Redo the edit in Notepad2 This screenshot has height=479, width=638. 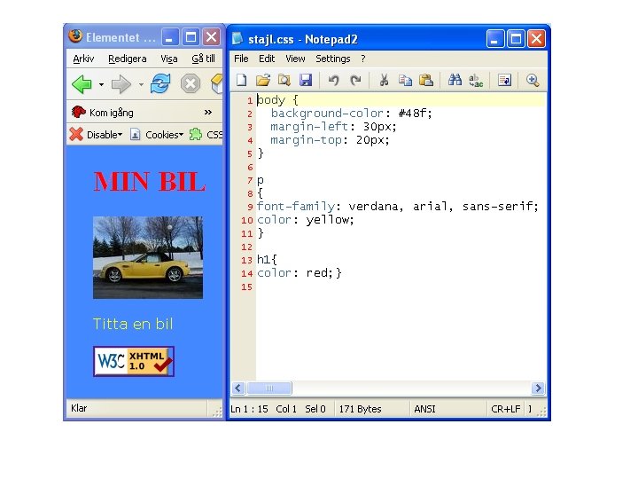(355, 80)
